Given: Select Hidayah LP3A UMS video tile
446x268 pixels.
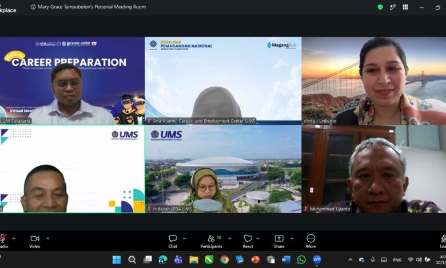Looking at the screenshot, I should pos(223,169).
